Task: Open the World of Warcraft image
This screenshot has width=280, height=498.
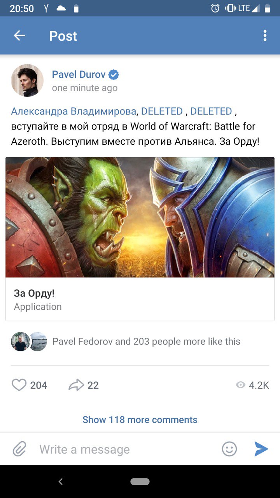Action: tap(140, 217)
